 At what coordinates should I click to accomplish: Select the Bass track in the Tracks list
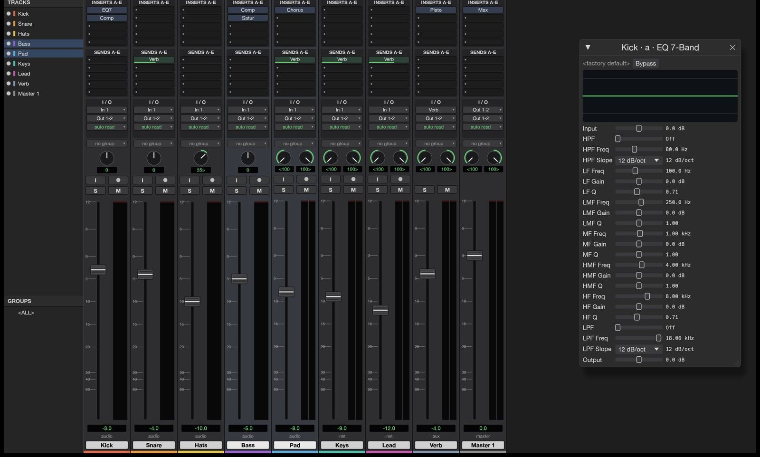click(43, 44)
